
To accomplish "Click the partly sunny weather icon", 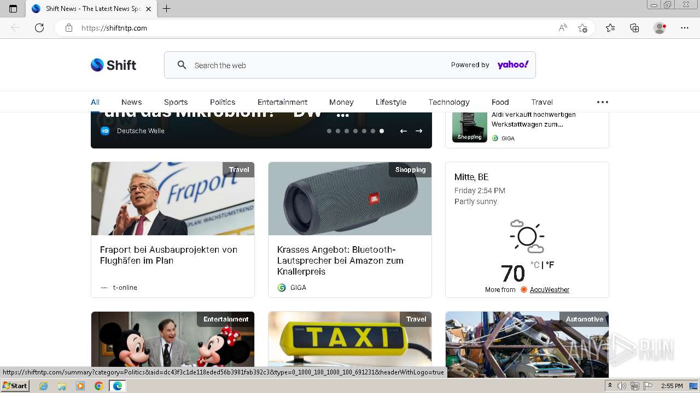I will 527,236.
